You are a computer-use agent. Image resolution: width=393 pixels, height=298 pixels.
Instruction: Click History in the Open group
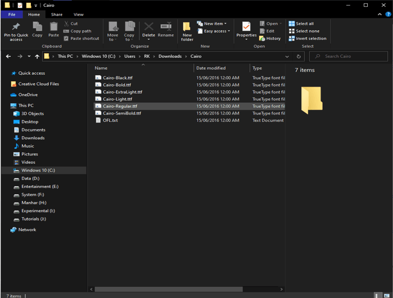(270, 39)
